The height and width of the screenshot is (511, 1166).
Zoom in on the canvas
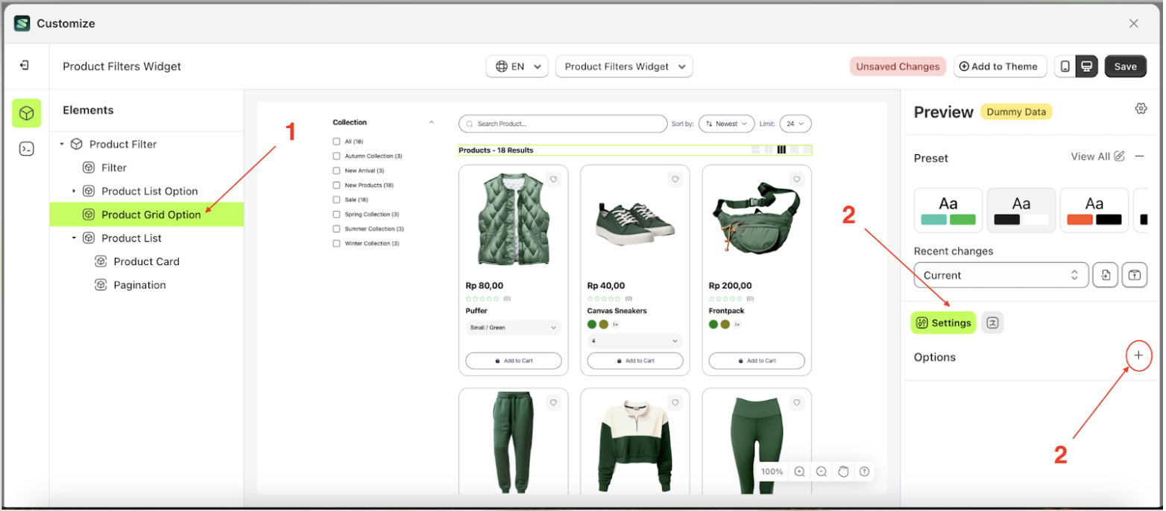coord(799,472)
